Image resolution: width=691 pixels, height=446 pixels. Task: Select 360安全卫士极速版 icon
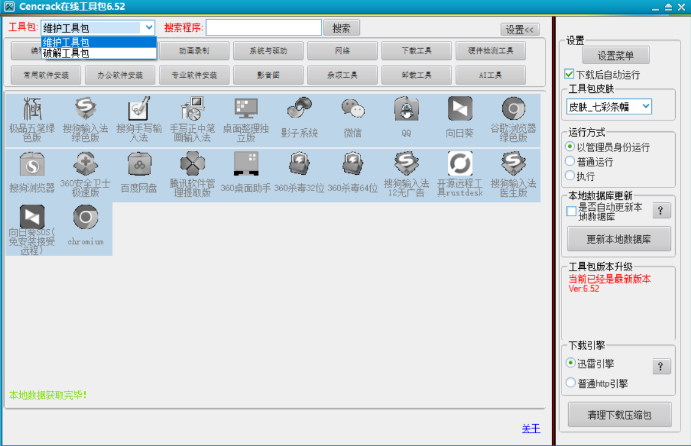[86, 164]
